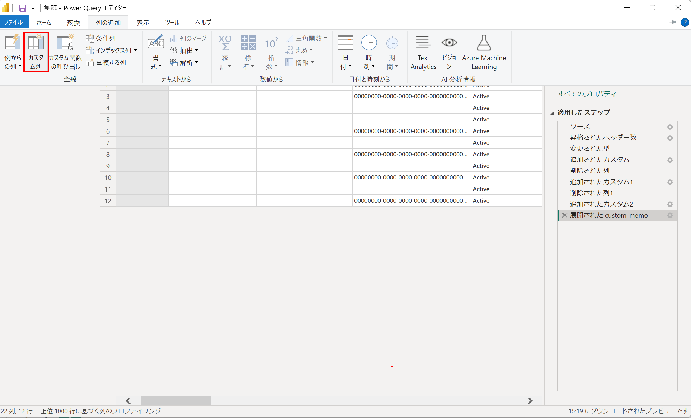Click Invoke Custom Function (カスタム関数の呼び出し) icon

pyautogui.click(x=65, y=43)
